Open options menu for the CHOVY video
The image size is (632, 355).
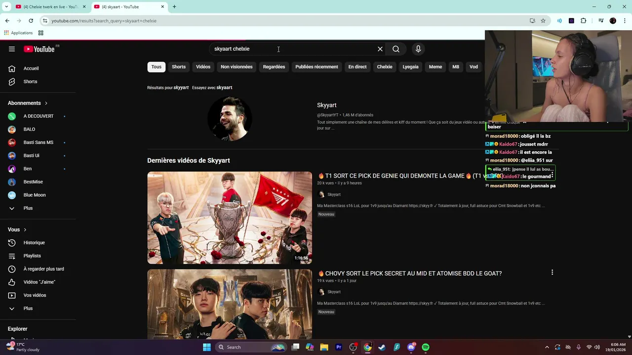(552, 272)
